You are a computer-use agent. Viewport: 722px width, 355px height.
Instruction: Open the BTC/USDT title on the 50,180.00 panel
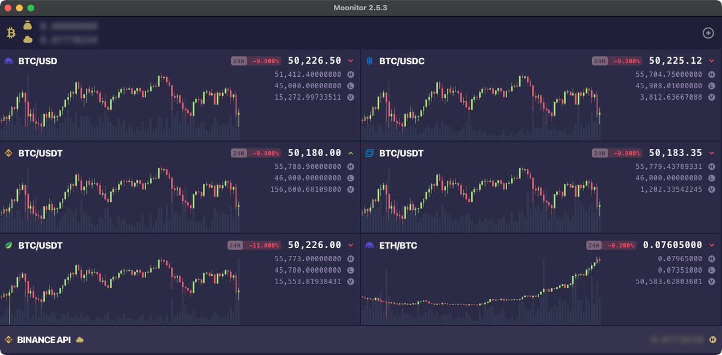40,153
